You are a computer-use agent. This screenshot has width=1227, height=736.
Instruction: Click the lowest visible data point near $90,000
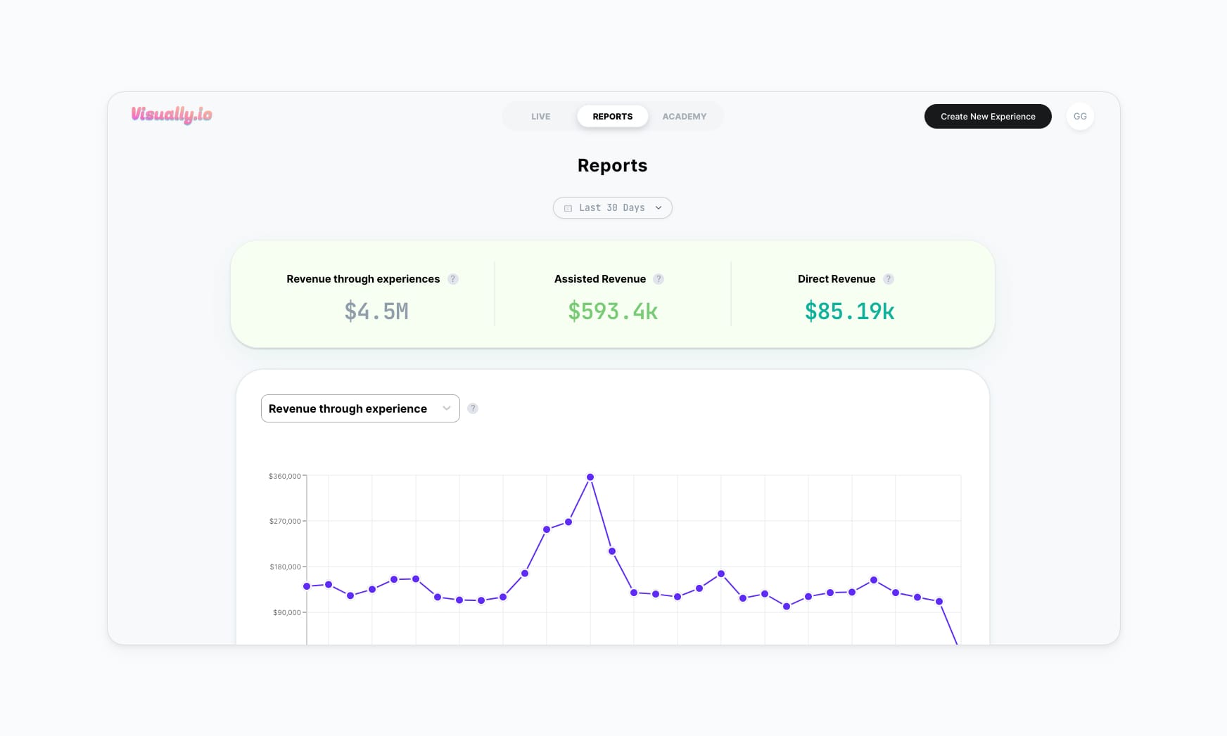pyautogui.click(x=787, y=607)
